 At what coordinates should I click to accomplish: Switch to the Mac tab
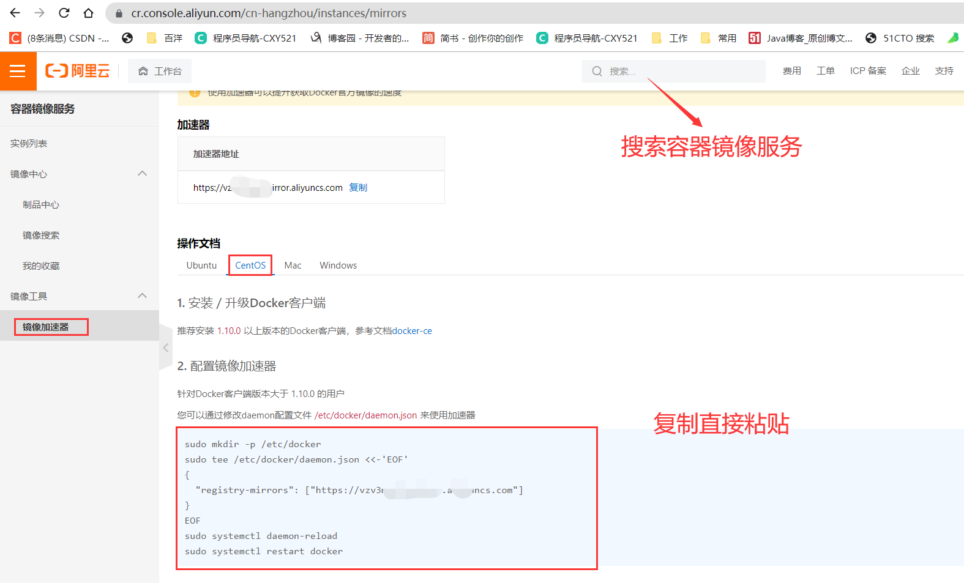coord(293,265)
